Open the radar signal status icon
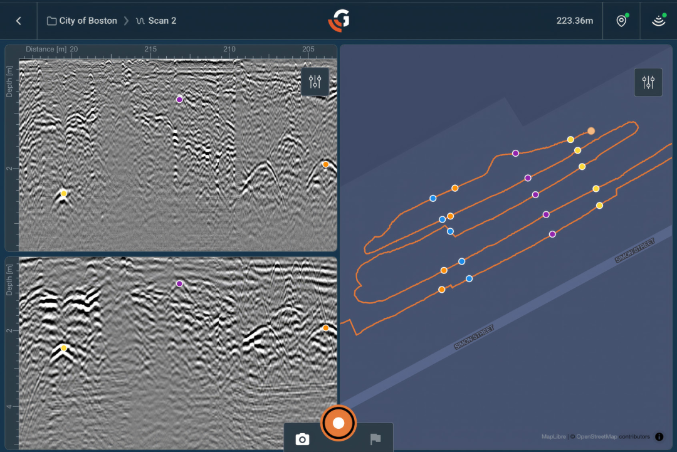 point(658,21)
